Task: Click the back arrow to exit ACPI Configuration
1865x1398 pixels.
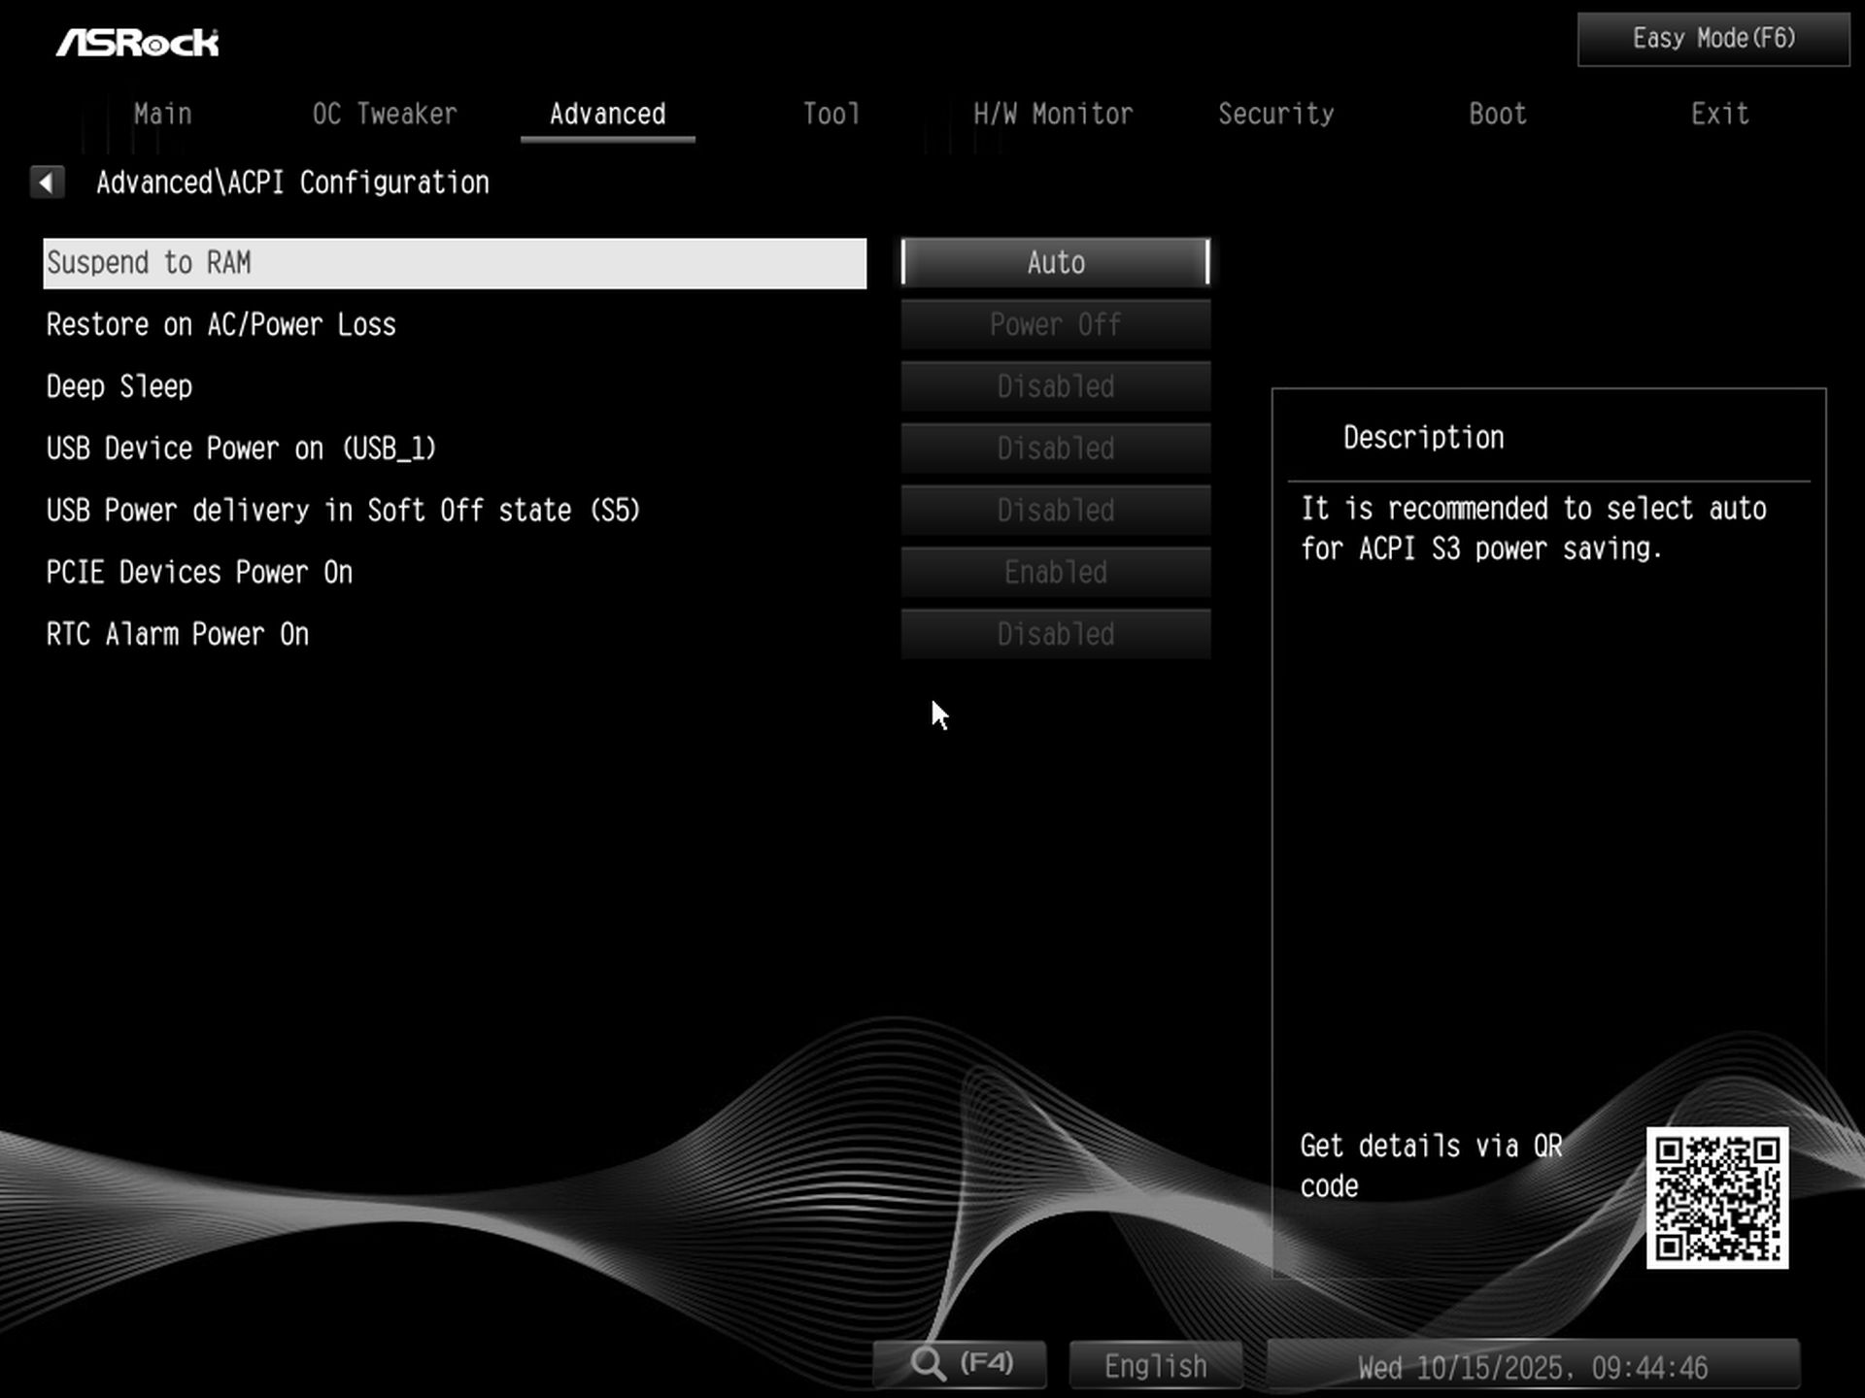Action: [46, 182]
